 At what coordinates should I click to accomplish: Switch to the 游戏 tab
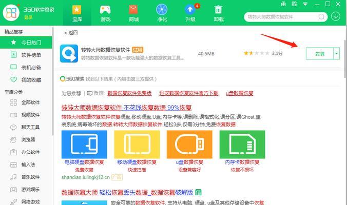pos(105,13)
